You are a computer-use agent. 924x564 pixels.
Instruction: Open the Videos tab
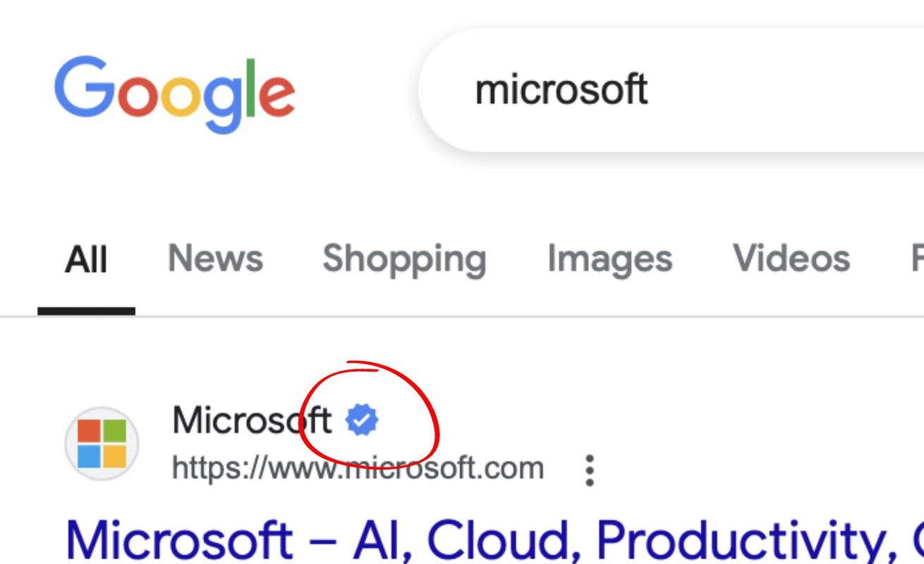click(x=791, y=258)
